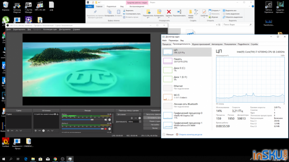The height and width of the screenshot is (162, 289).
Task: Click New Folder in Explorer ribbon
Action: [x=191, y=14]
